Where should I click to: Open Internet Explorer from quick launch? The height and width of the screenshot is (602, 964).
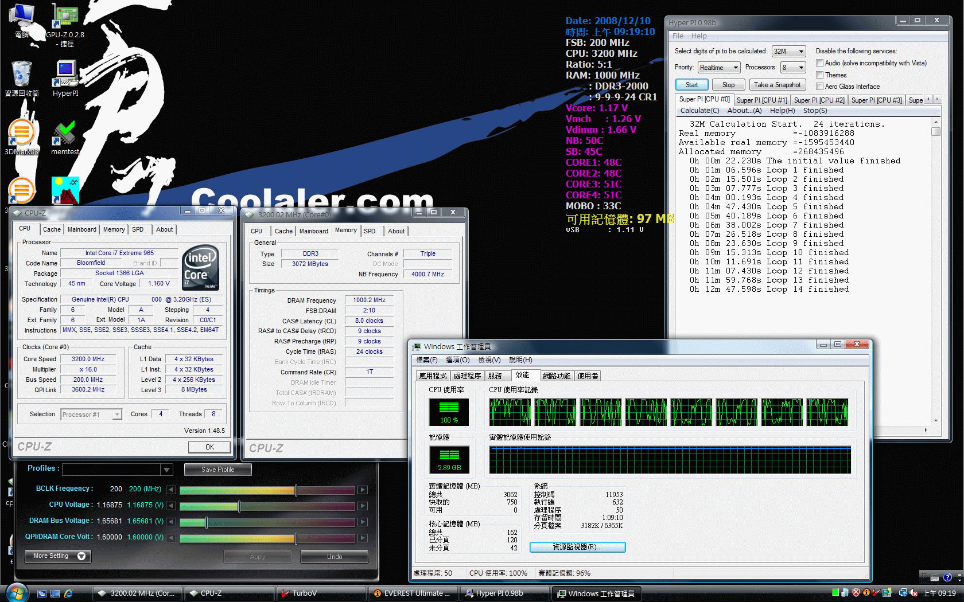68,593
